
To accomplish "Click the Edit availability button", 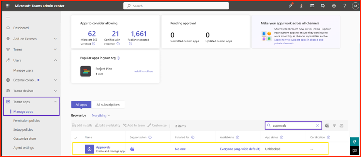I will (x=108, y=125).
